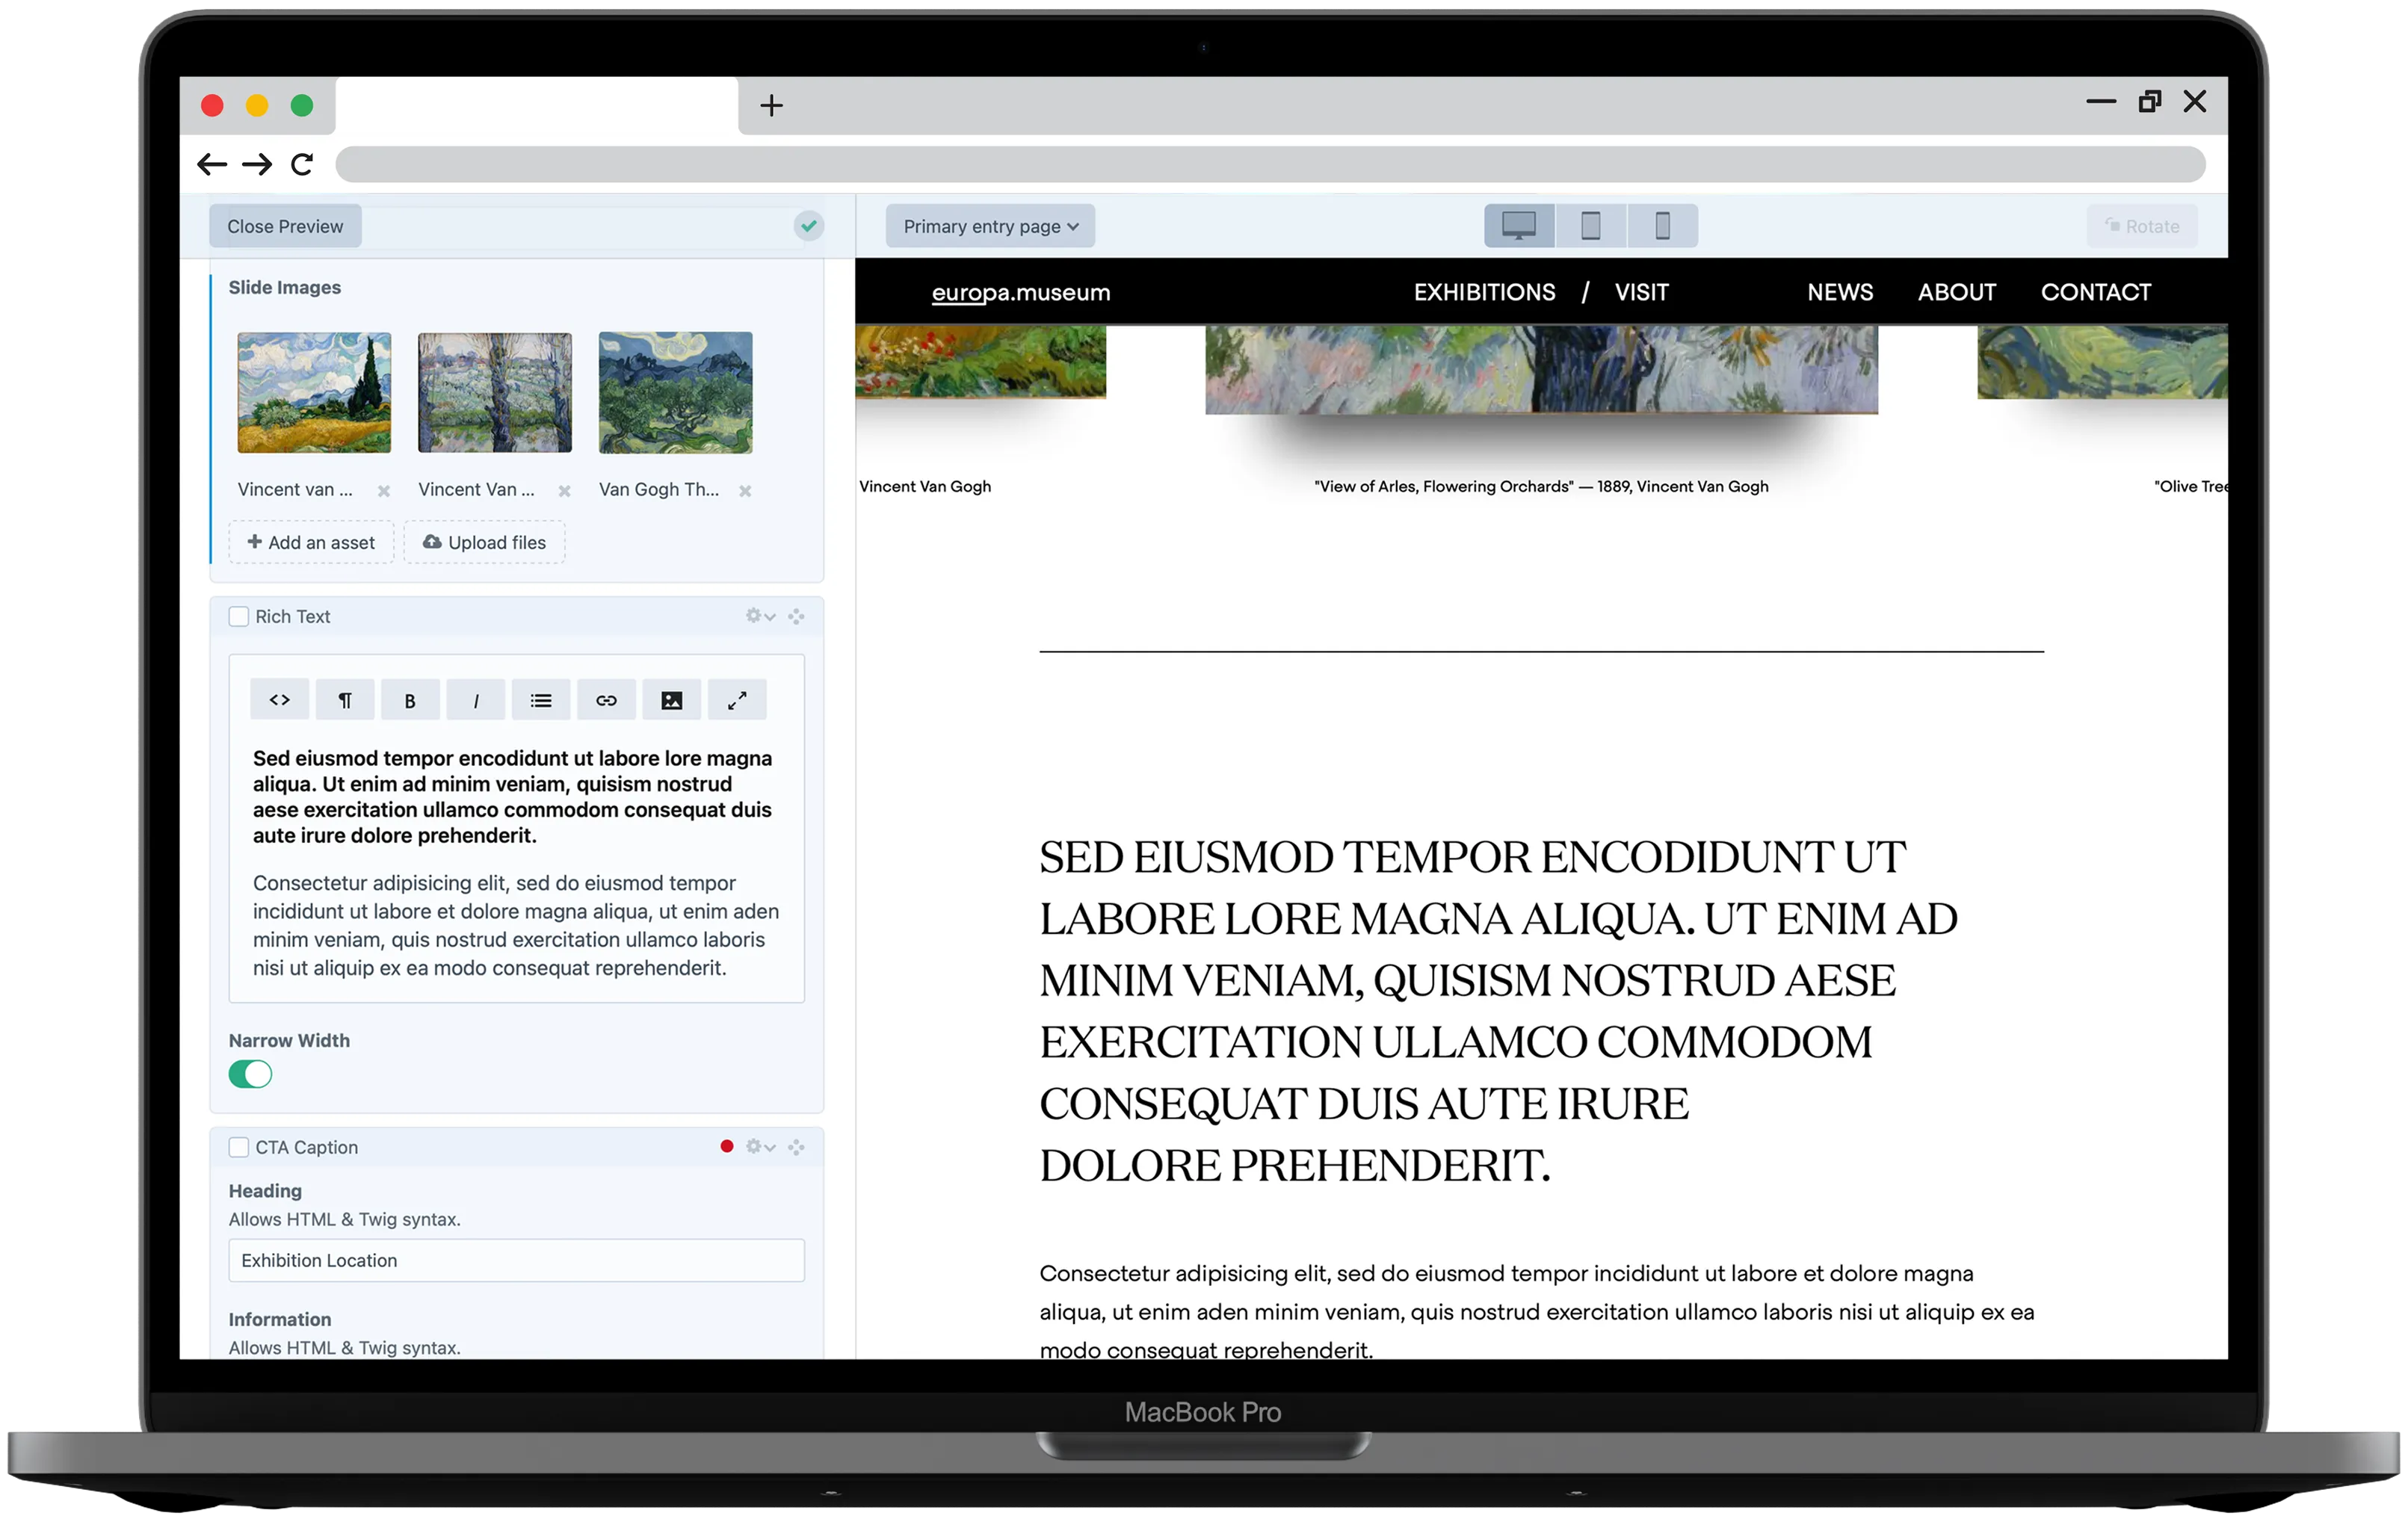Switch preview to tablet device
The height and width of the screenshot is (1519, 2408).
[x=1591, y=226]
